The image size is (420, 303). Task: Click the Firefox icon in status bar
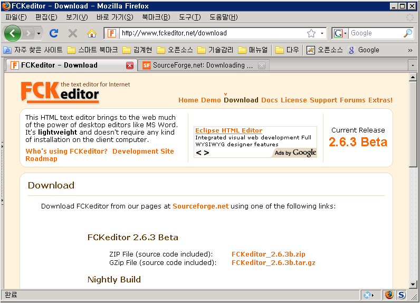pyautogui.click(x=389, y=295)
